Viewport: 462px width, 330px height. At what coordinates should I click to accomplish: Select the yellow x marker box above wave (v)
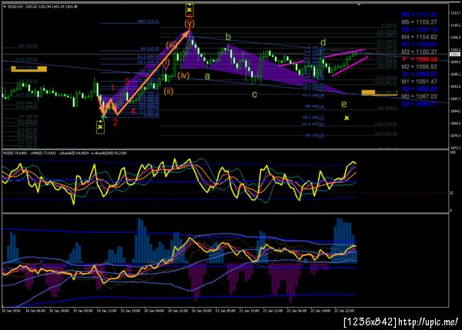189,10
